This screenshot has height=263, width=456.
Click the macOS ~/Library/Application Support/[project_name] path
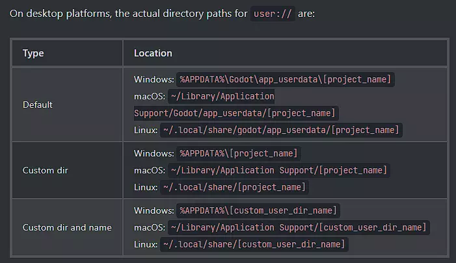(278, 170)
